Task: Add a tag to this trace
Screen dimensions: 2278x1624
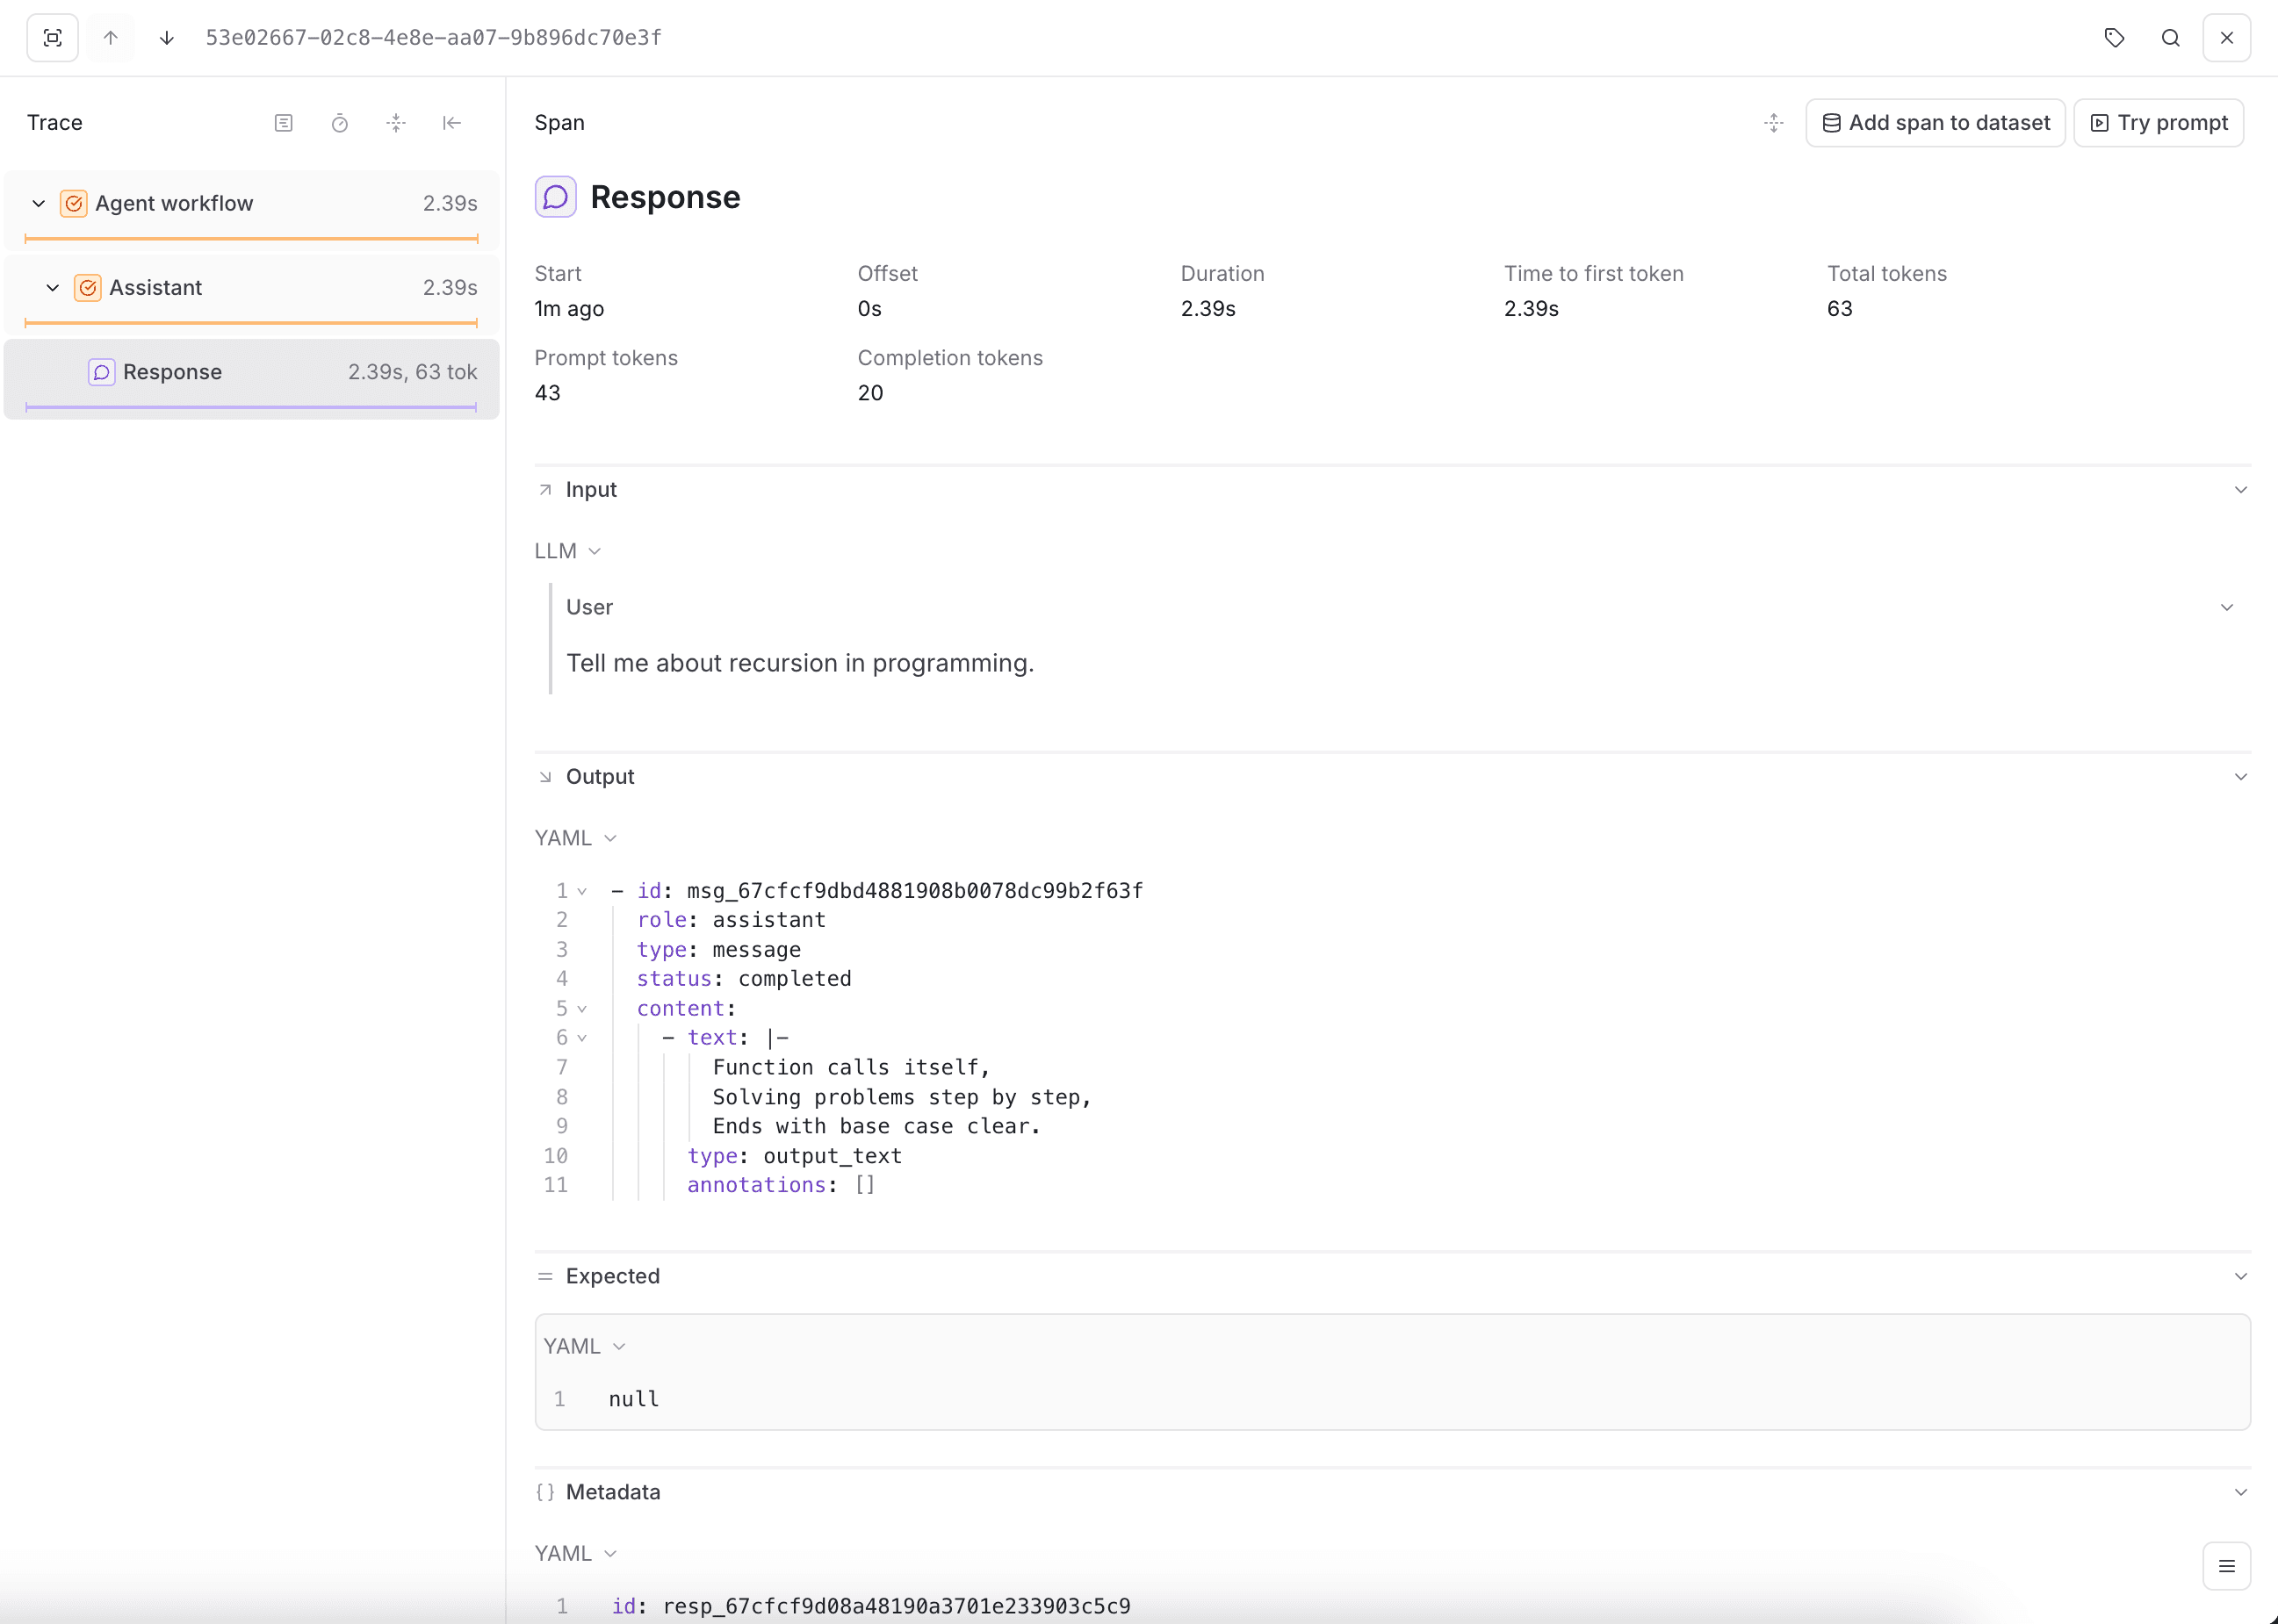Action: click(x=2114, y=37)
